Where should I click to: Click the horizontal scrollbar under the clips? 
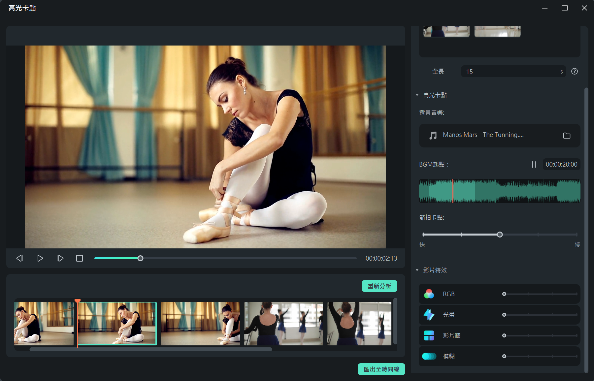151,349
